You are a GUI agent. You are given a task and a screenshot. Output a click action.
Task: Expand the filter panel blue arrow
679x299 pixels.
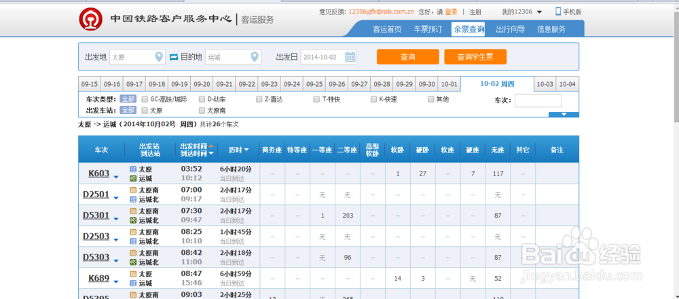point(564,115)
